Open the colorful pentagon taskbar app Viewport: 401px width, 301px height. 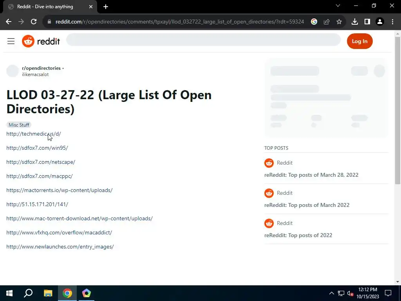tap(87, 293)
